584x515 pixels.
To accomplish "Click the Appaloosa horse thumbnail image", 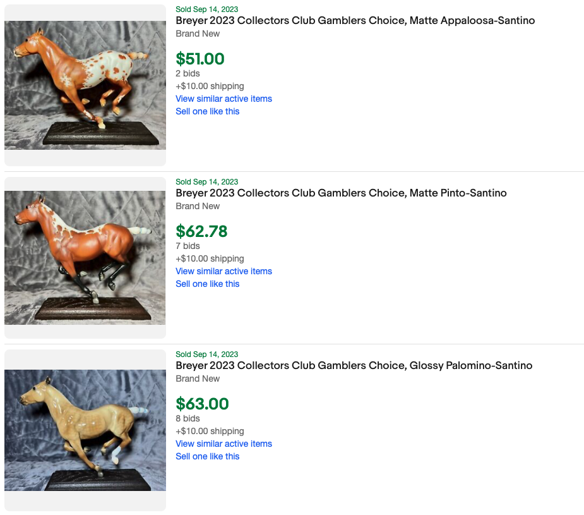I will [85, 85].
